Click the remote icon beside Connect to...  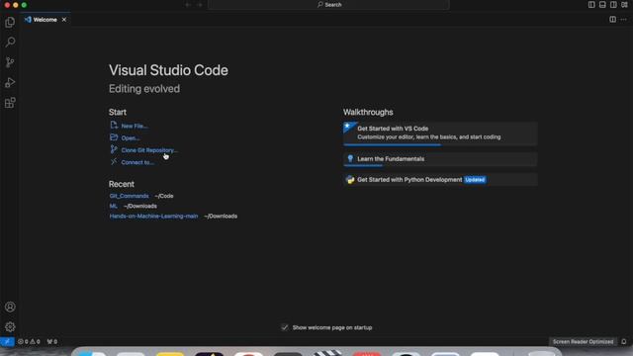coord(114,161)
